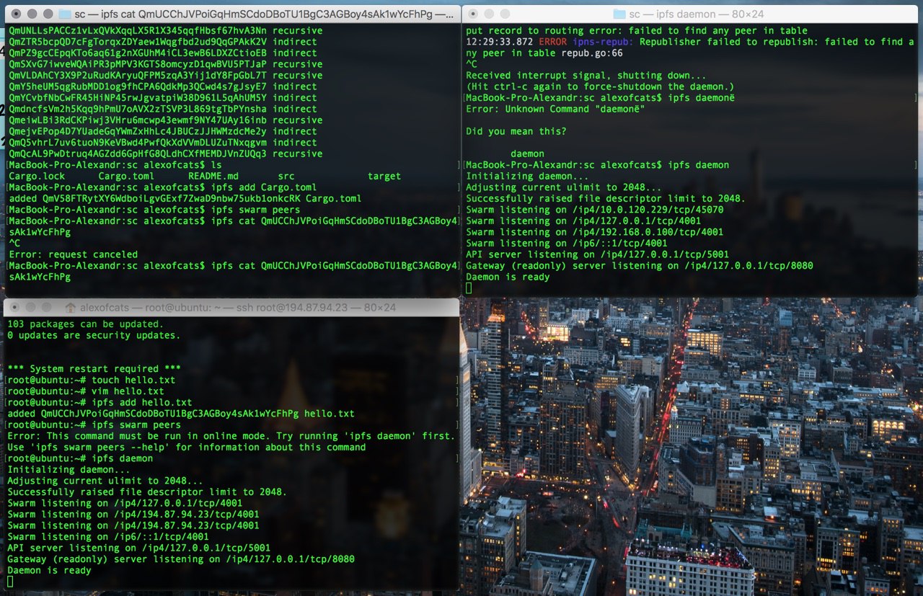923x596 pixels.
Task: Minimize the ipfs cat terminal window
Action: tap(32, 14)
